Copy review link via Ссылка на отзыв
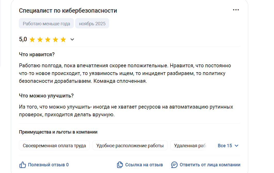This screenshot has height=173, width=274. click(144, 165)
